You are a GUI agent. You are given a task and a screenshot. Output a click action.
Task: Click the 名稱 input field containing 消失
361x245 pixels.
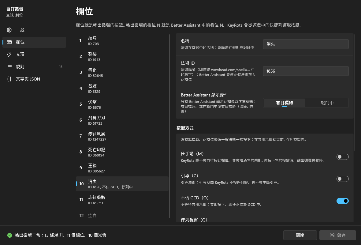point(306,44)
